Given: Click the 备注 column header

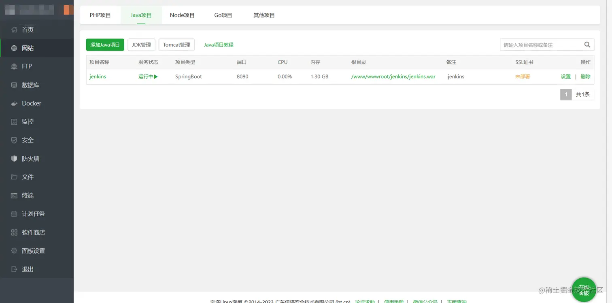Looking at the screenshot, I should [451, 62].
